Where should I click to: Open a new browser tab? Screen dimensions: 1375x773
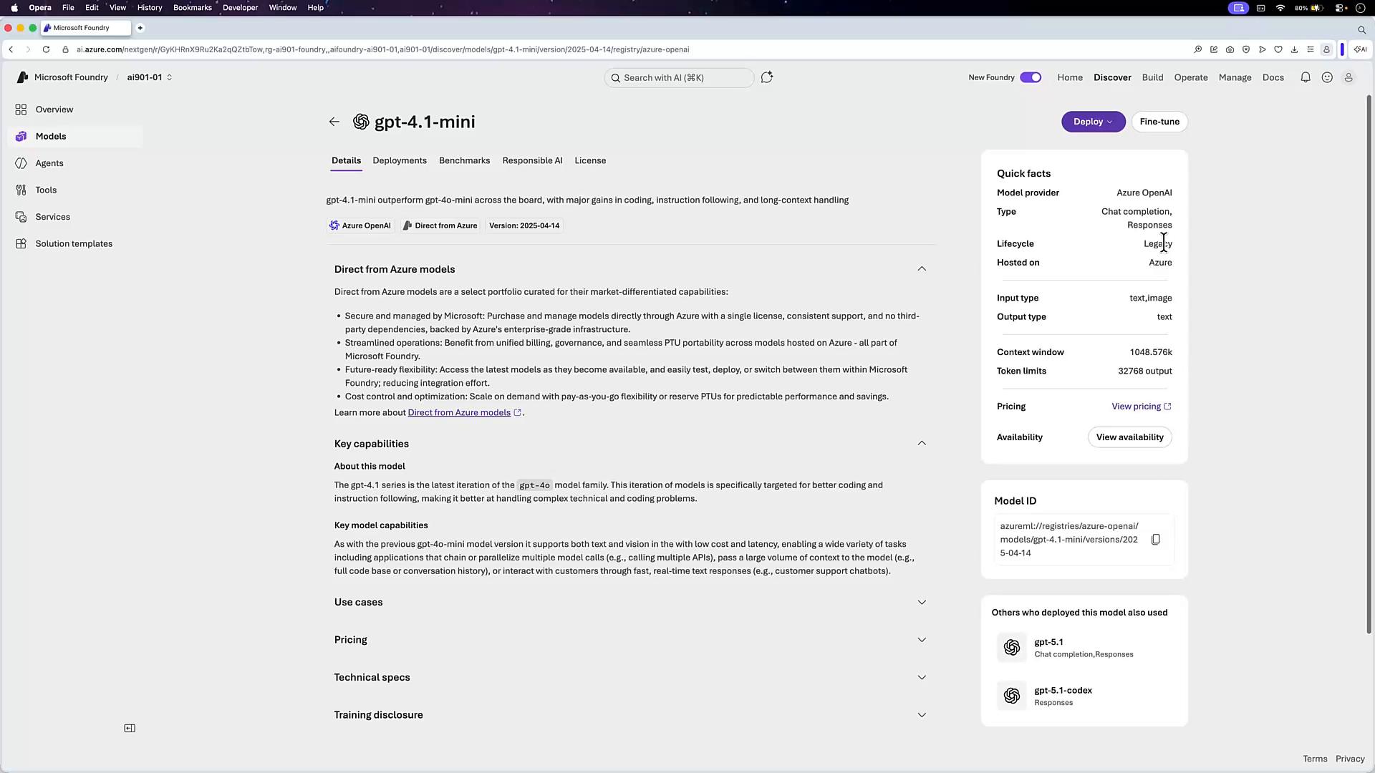(140, 28)
